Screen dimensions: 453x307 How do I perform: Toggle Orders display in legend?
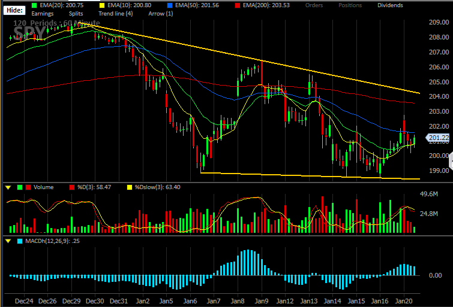(x=314, y=5)
